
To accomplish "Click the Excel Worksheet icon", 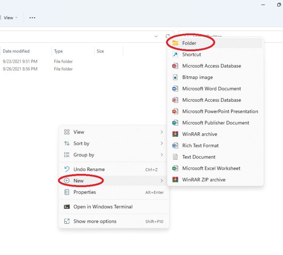I will click(x=175, y=168).
